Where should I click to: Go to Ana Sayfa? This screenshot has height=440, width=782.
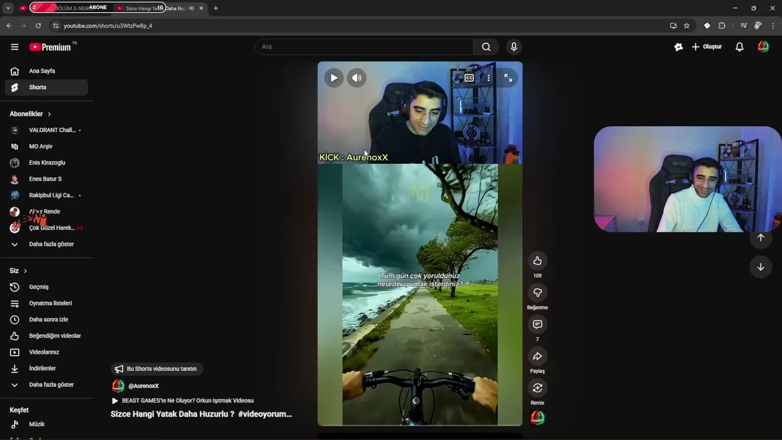point(46,71)
